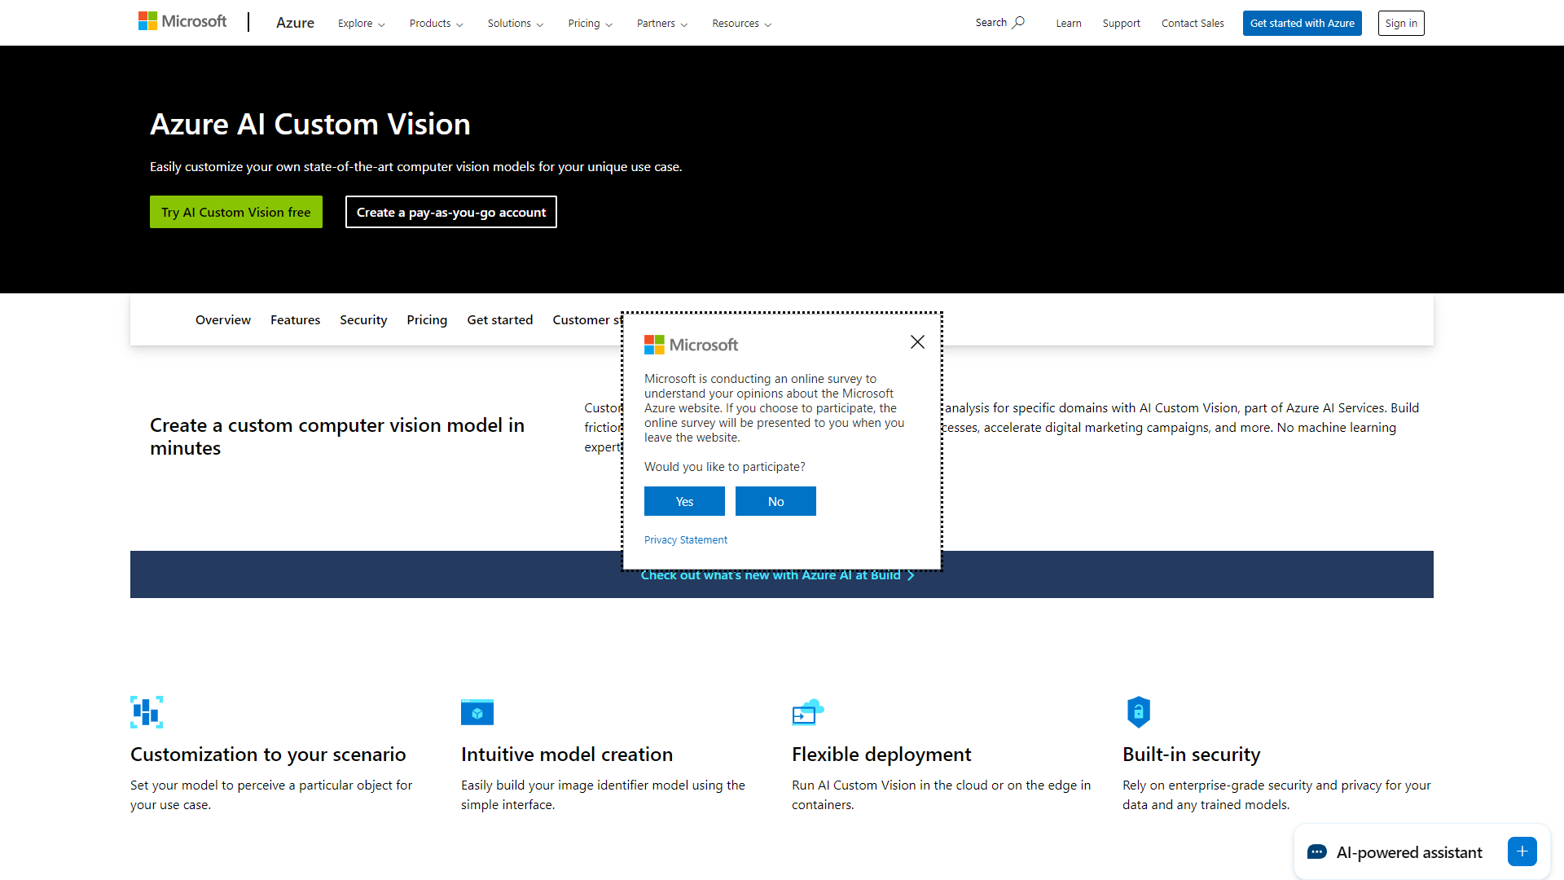Click the Intuitive model creation icon

pos(477,712)
